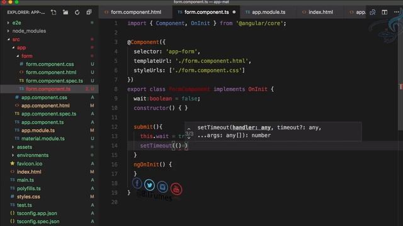Collapse the src folder

(9, 39)
